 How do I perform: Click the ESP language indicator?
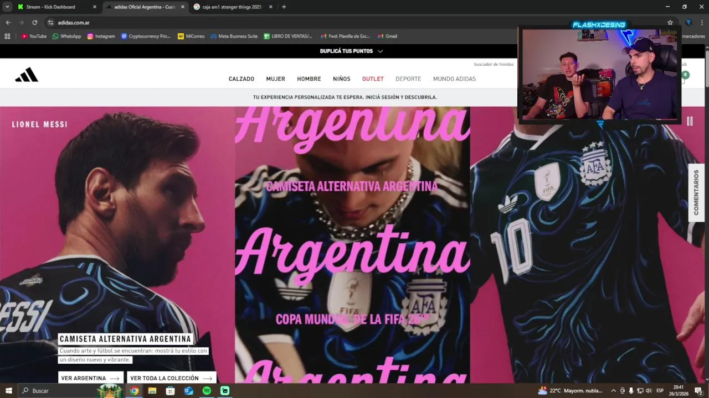tap(660, 391)
